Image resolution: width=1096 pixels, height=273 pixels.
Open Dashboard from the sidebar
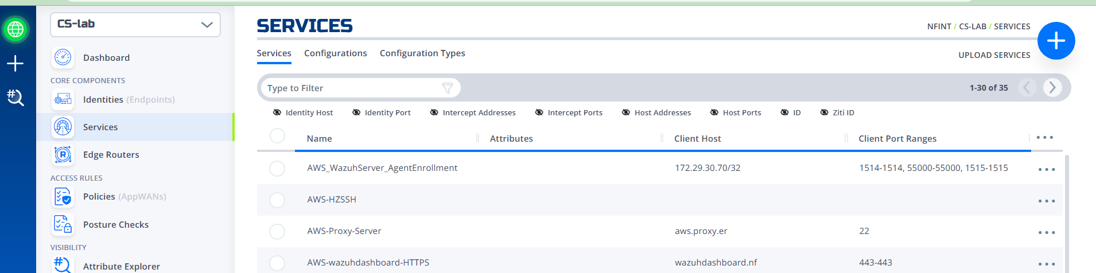106,57
